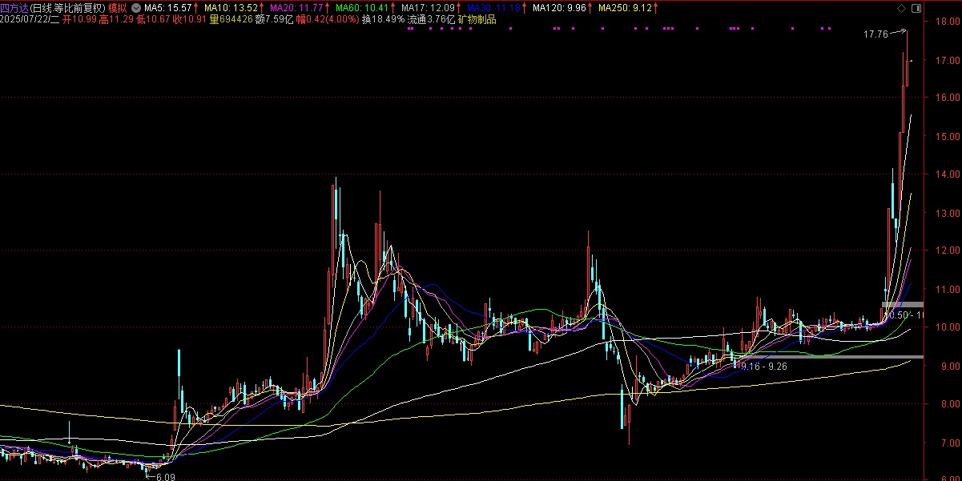Image resolution: width=962 pixels, height=481 pixels.
Task: Click the date 2025/07/22 text
Action: click(24, 19)
